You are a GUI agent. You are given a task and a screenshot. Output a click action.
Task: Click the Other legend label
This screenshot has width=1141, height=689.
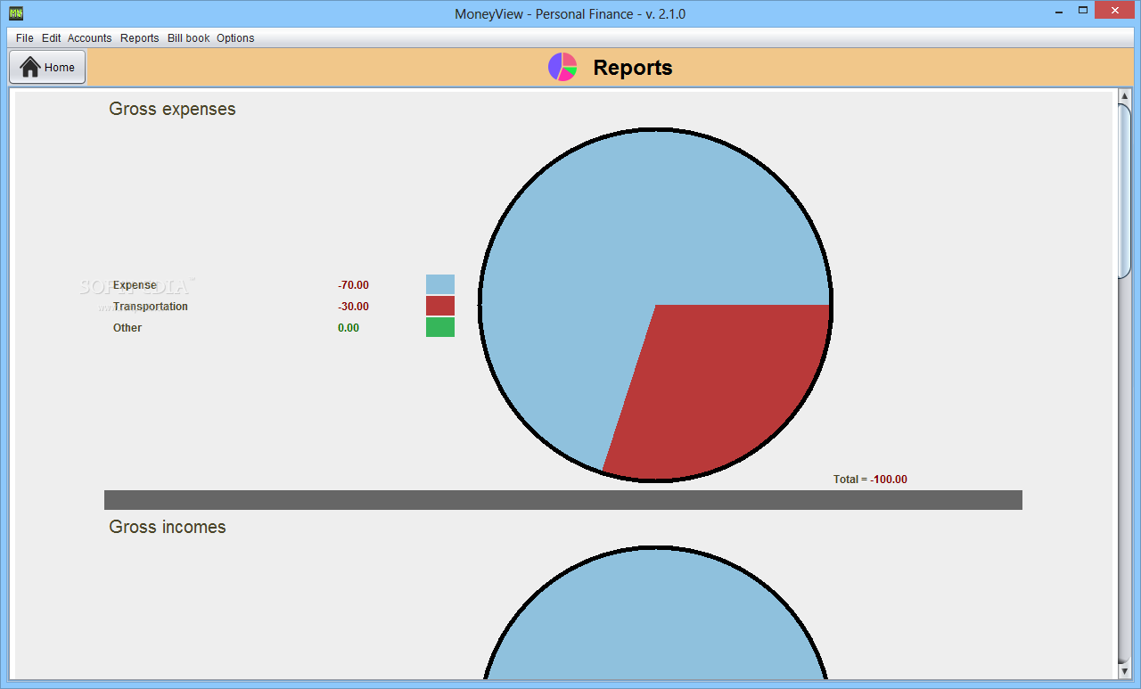pos(127,328)
